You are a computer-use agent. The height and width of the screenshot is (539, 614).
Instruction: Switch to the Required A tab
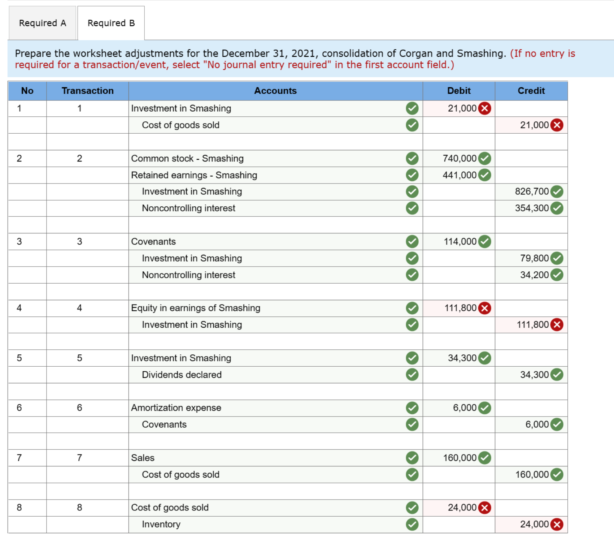(42, 23)
